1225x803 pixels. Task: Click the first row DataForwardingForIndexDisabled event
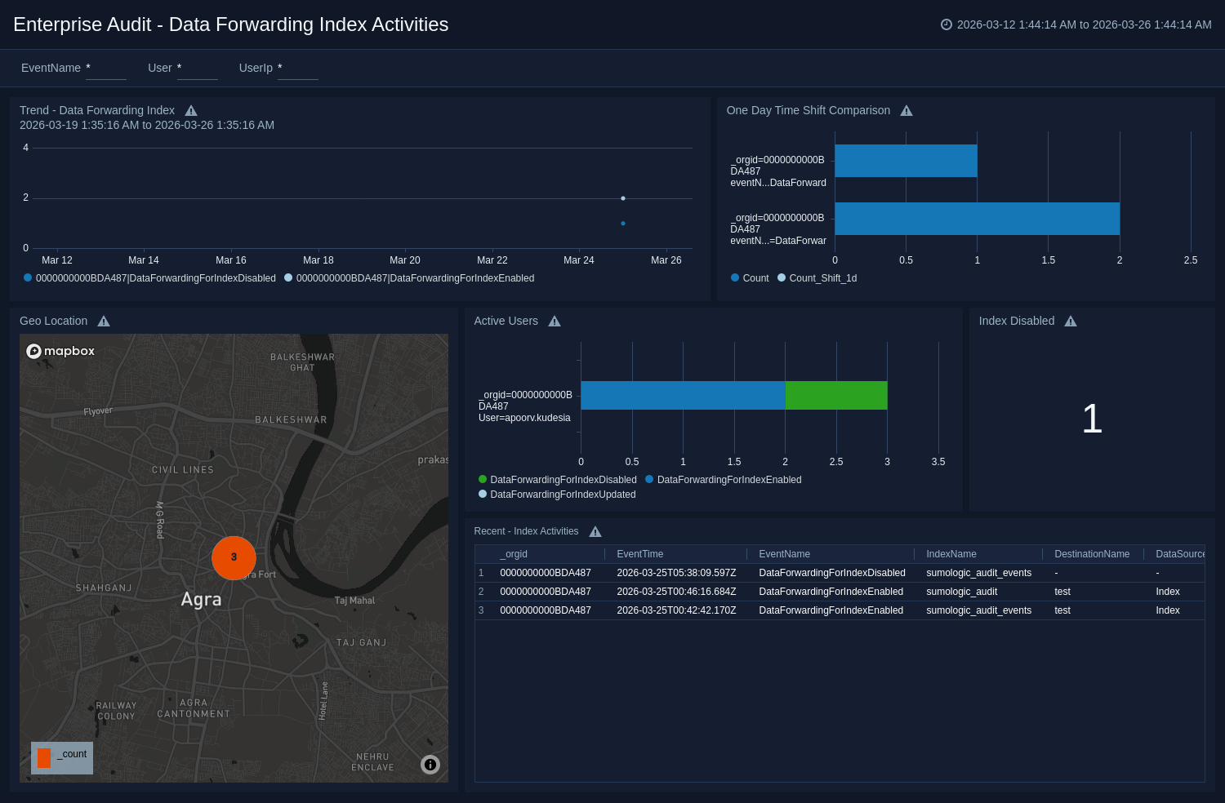(831, 573)
